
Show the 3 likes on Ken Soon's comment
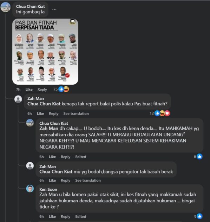(198, 216)
